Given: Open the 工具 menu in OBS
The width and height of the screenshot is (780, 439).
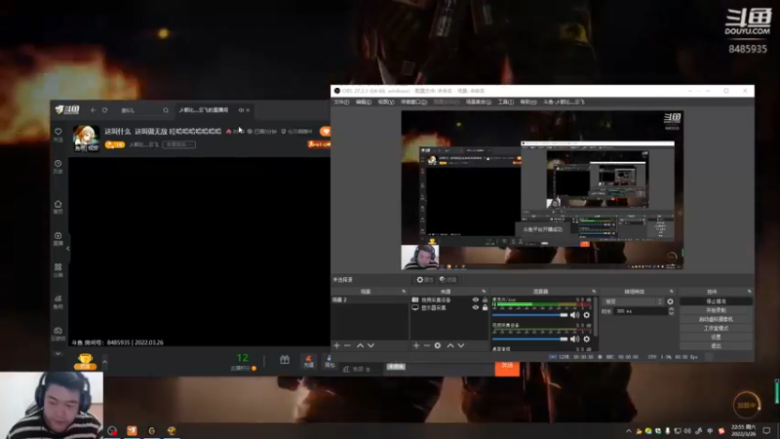Looking at the screenshot, I should point(505,102).
